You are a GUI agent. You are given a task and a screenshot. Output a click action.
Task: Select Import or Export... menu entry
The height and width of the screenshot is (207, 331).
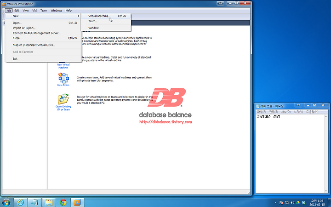point(43,28)
